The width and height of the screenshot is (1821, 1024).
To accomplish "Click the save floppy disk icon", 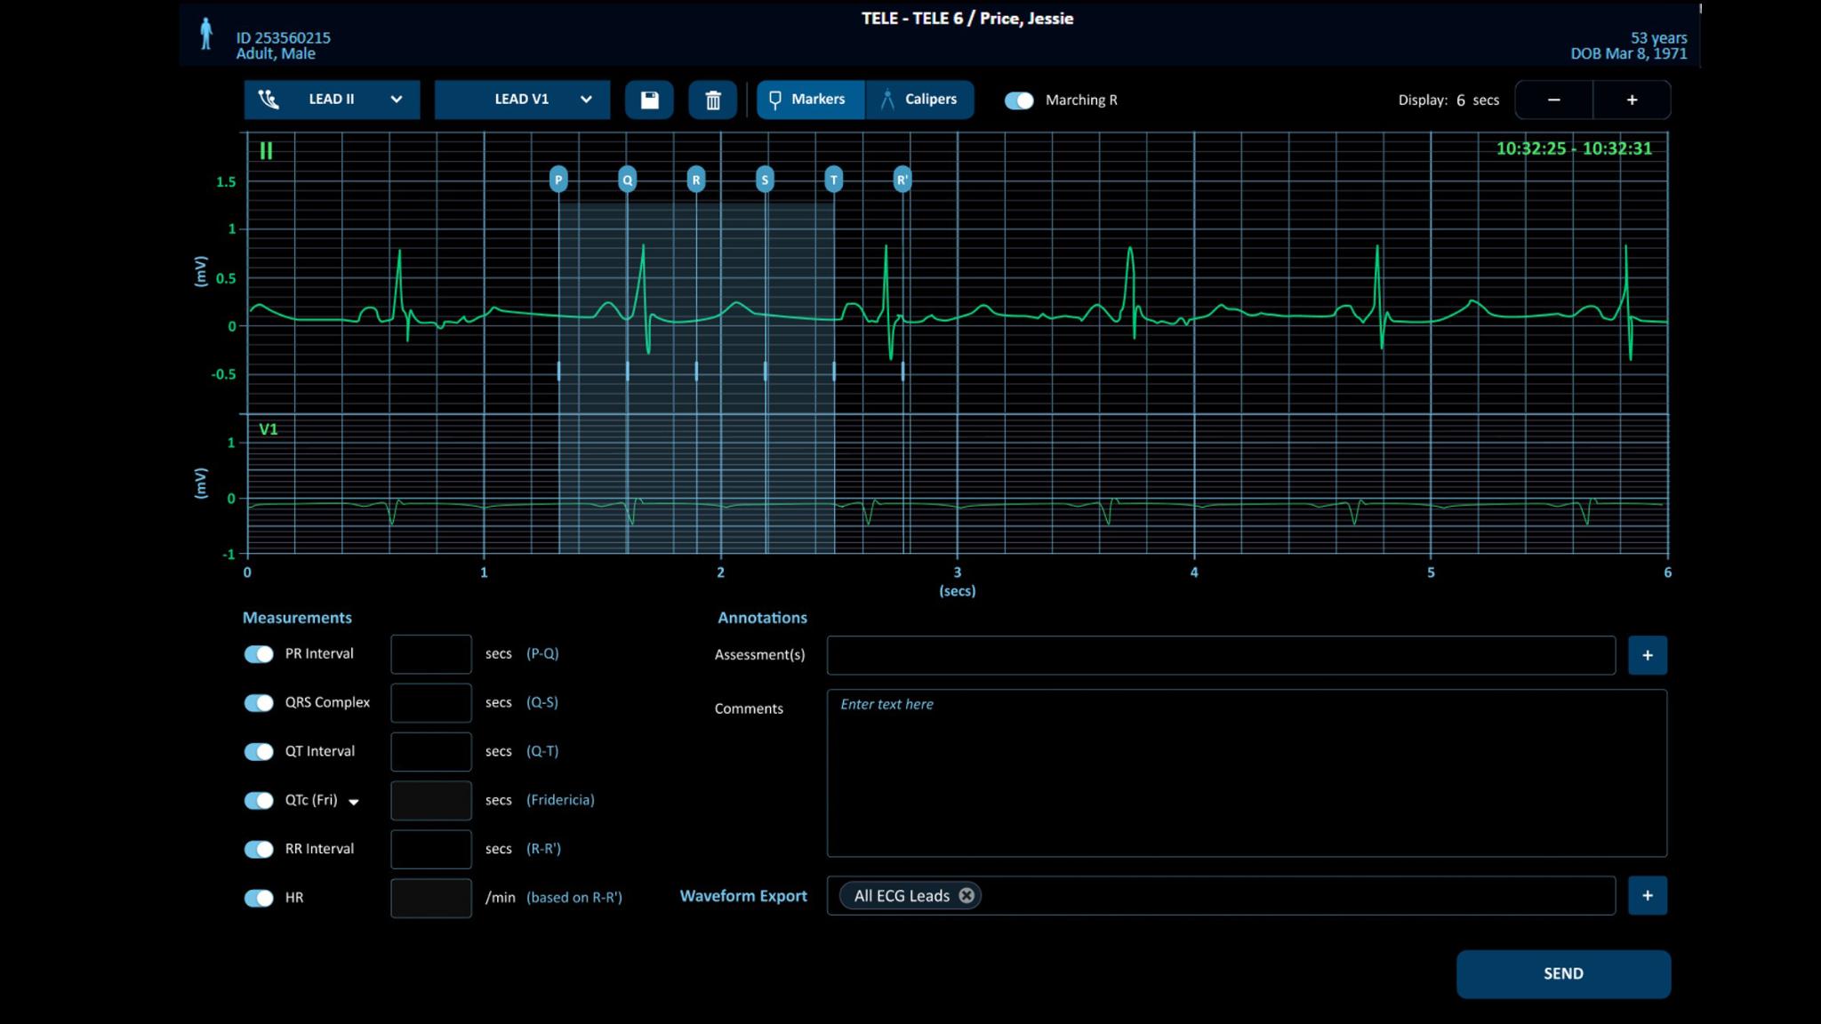I will 649,100.
